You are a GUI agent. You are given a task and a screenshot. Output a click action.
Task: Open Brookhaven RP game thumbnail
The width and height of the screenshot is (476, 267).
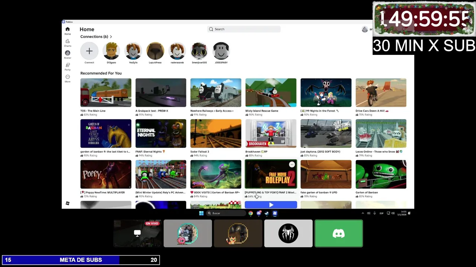(x=271, y=133)
